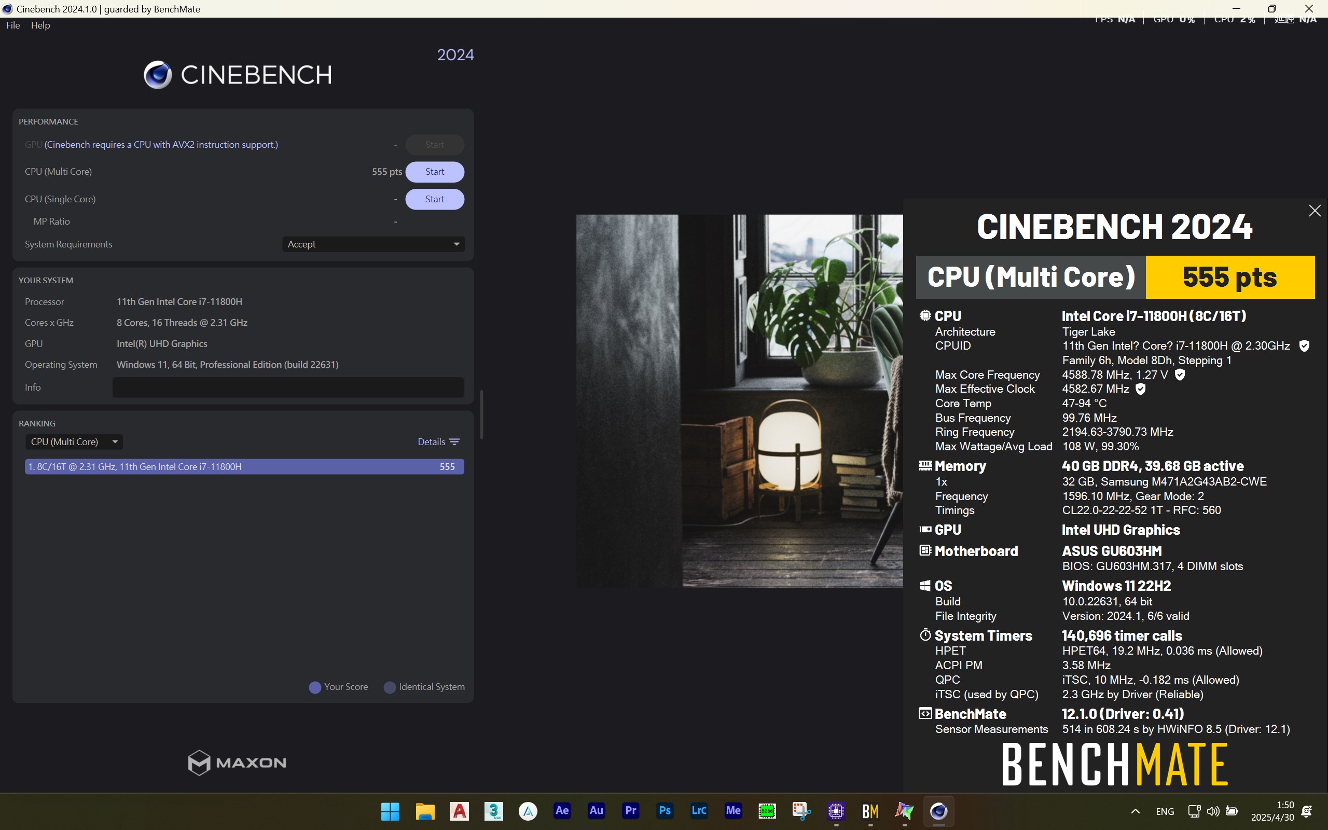Open the volume control in system tray
The image size is (1328, 830).
[1213, 811]
